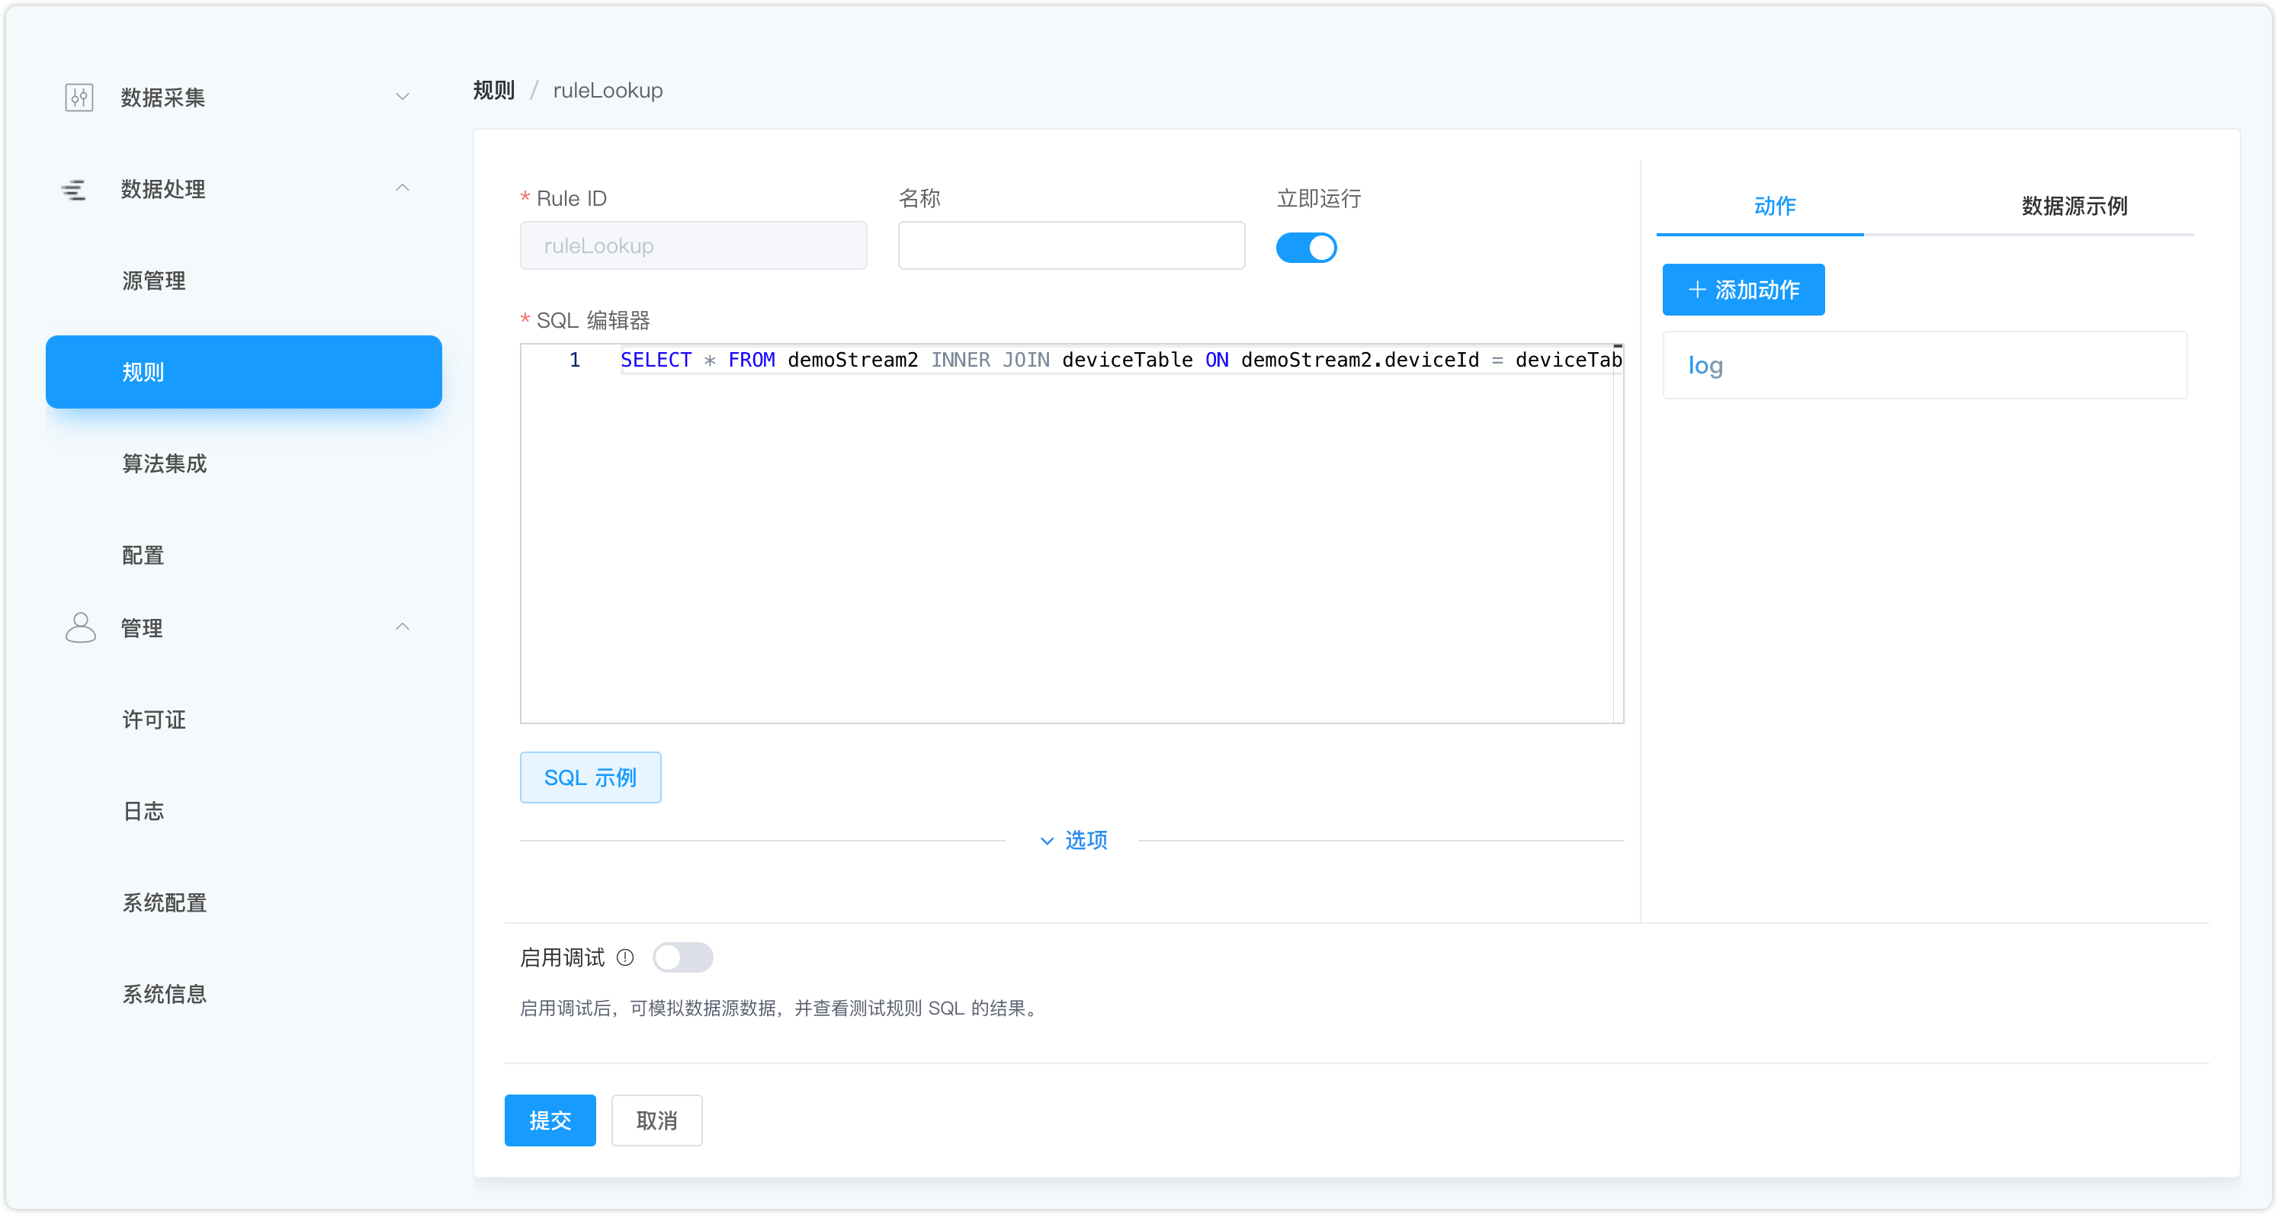Disable the run immediately switch

tap(1305, 248)
